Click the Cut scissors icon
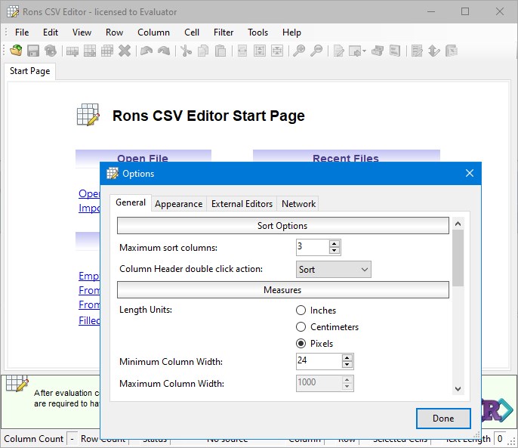 [185, 51]
